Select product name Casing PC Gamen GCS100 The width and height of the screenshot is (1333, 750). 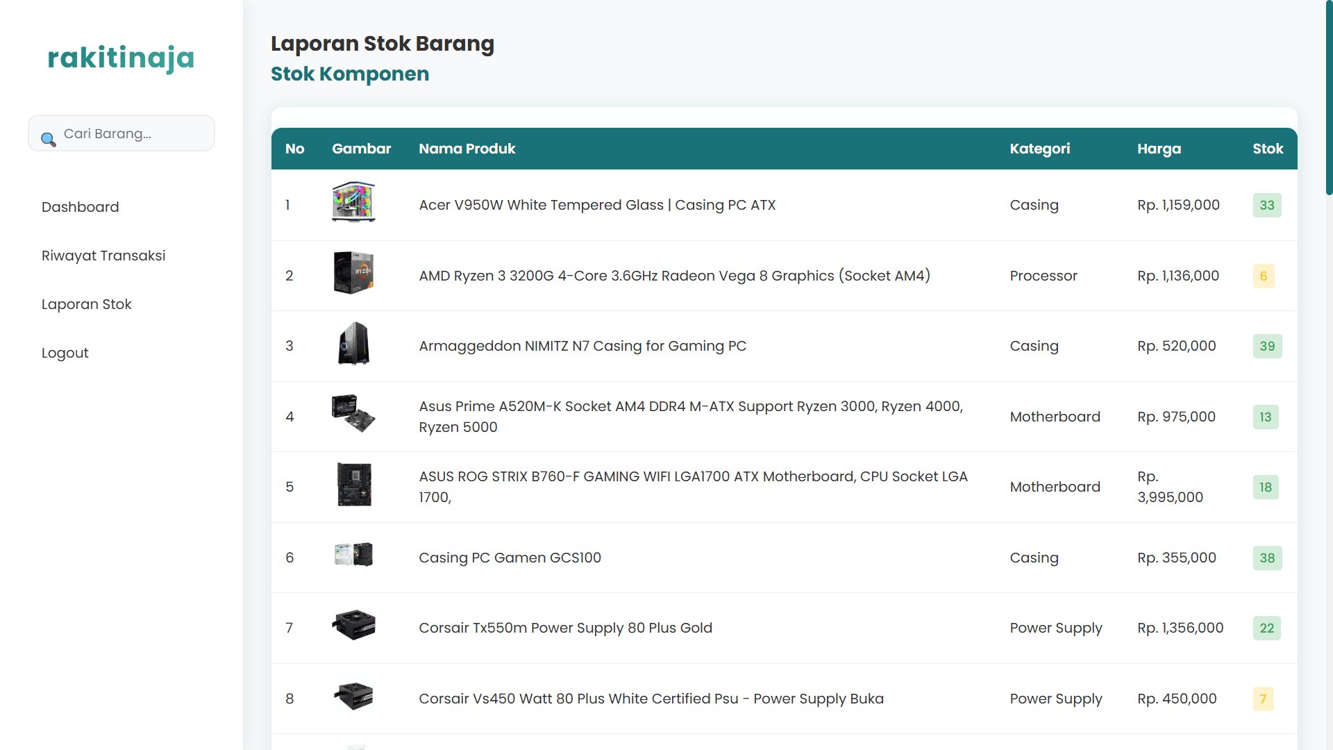click(x=510, y=558)
